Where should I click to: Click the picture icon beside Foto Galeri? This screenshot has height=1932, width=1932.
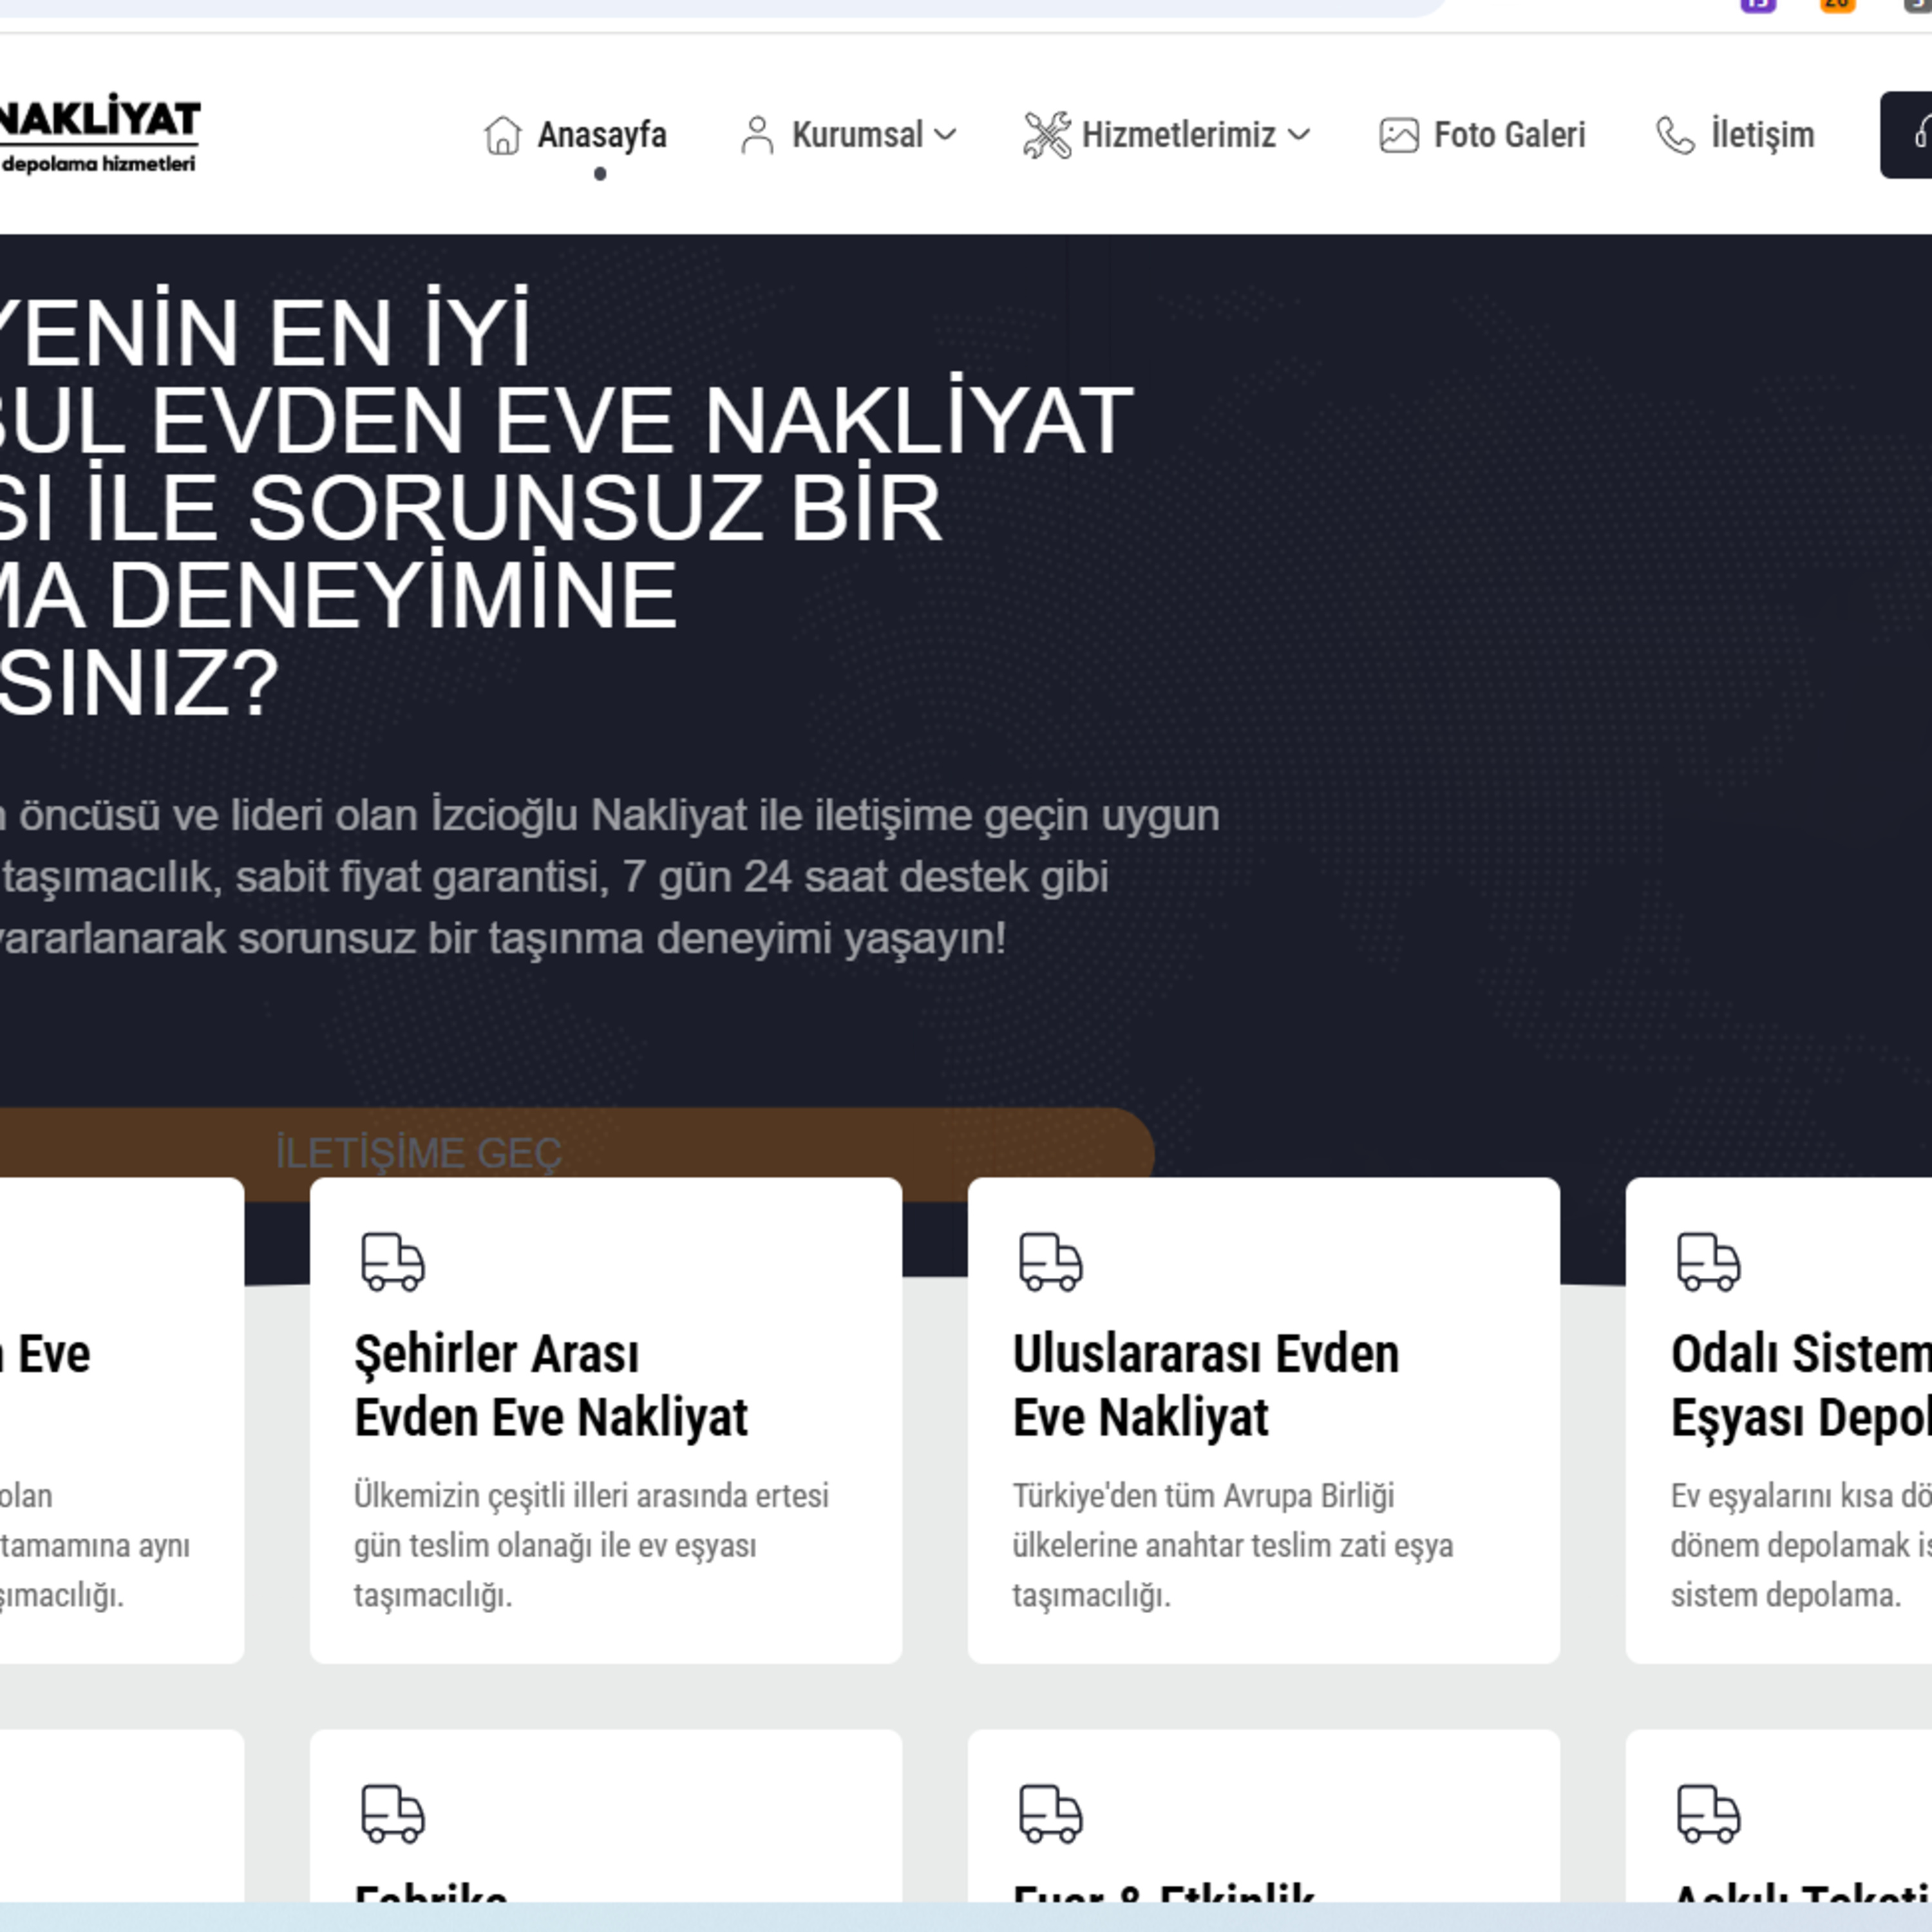coord(1398,135)
